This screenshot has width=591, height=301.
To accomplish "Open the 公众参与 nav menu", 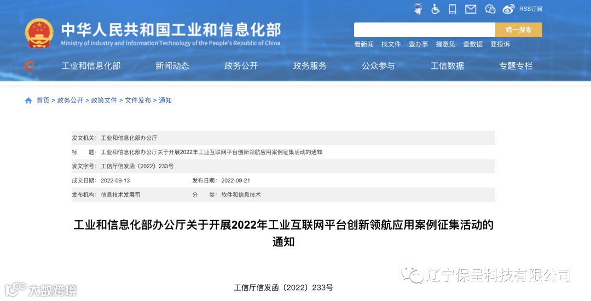I will point(379,66).
